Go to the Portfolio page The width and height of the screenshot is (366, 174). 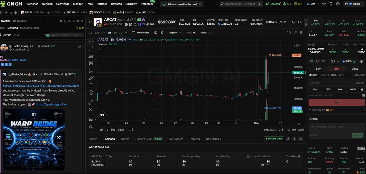click(x=102, y=4)
